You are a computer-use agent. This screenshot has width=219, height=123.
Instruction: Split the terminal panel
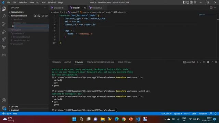(x=204, y=62)
